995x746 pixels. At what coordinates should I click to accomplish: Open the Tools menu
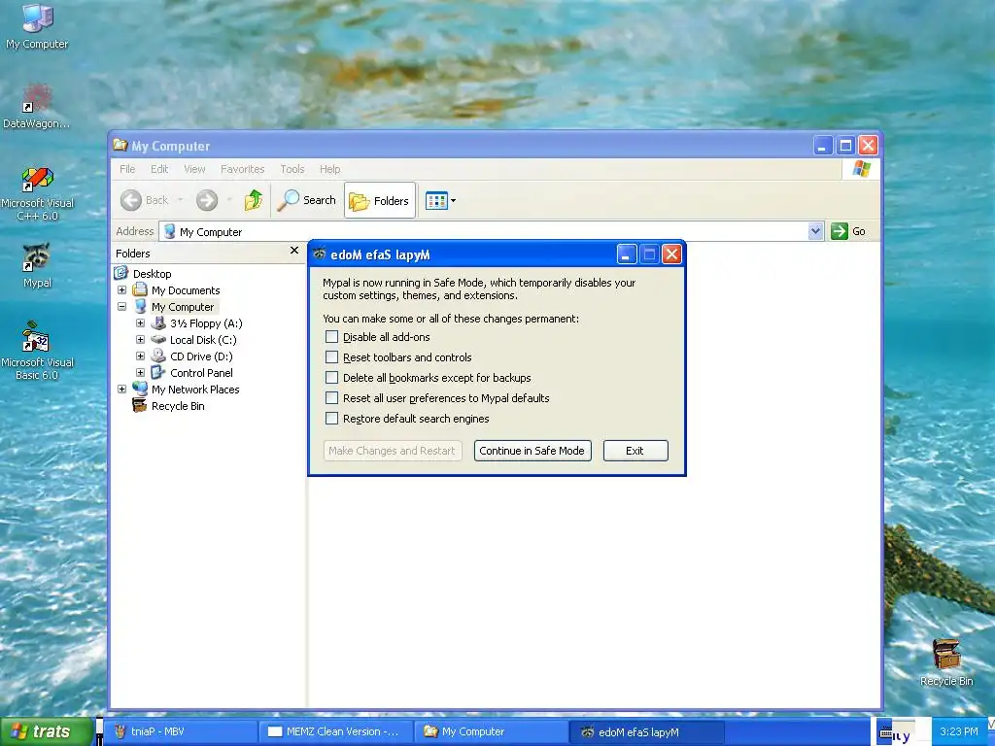coord(292,169)
